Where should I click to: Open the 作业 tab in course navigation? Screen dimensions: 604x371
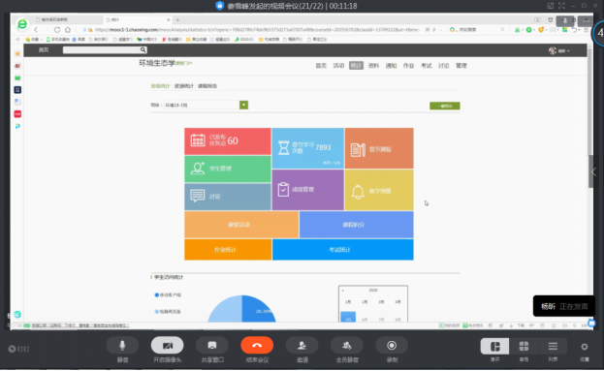point(408,66)
